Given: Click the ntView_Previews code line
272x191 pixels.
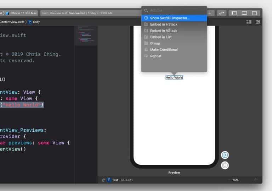Looking at the screenshot, I should click(x=23, y=130).
